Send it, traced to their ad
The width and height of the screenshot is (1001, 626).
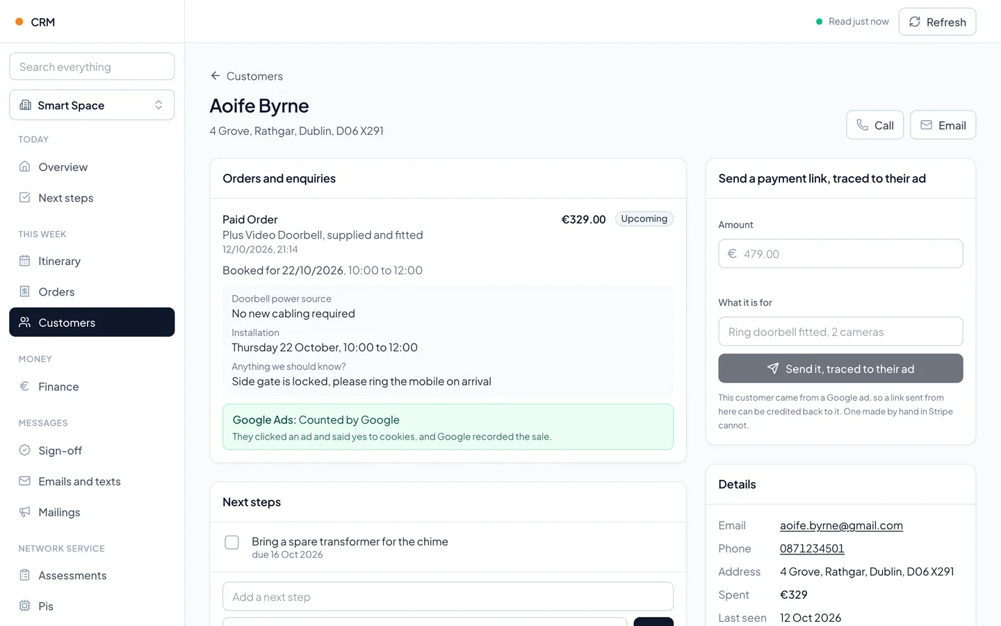pos(840,369)
